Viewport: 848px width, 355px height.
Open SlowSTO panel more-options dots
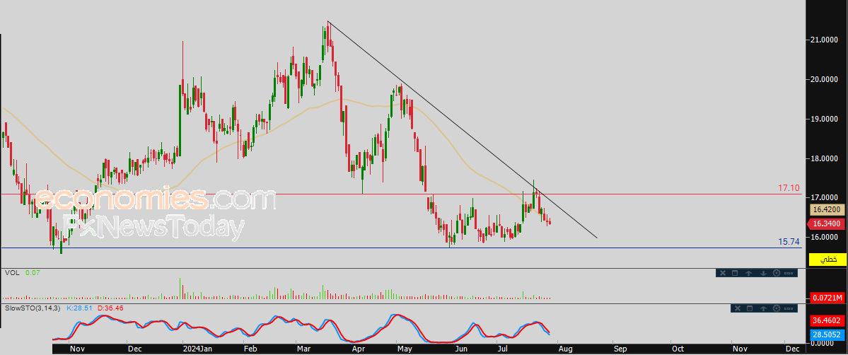click(789, 308)
